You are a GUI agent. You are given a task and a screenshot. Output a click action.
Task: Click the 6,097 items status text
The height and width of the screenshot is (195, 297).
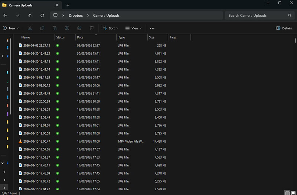[9, 193]
